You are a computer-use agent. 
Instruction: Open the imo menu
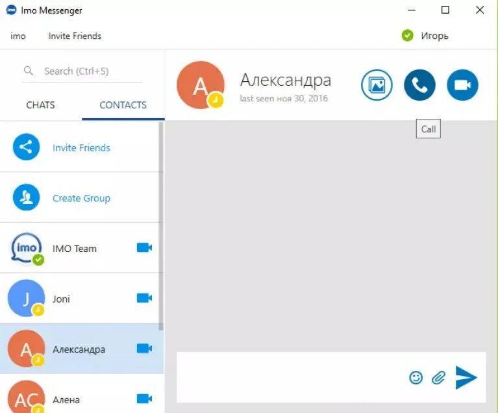click(x=18, y=36)
